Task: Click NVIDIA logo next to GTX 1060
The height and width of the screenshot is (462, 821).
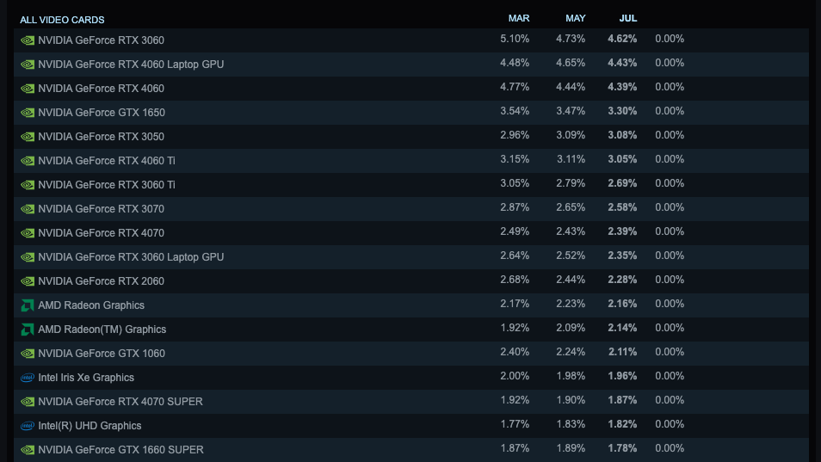Action: [28, 354]
